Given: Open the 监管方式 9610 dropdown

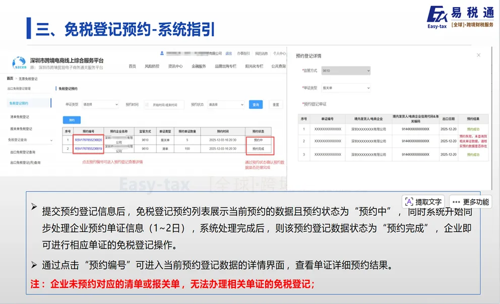Looking at the screenshot, I should point(346,70).
